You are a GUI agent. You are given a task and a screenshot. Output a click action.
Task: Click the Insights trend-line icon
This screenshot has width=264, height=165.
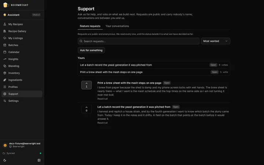[x=5, y=59]
